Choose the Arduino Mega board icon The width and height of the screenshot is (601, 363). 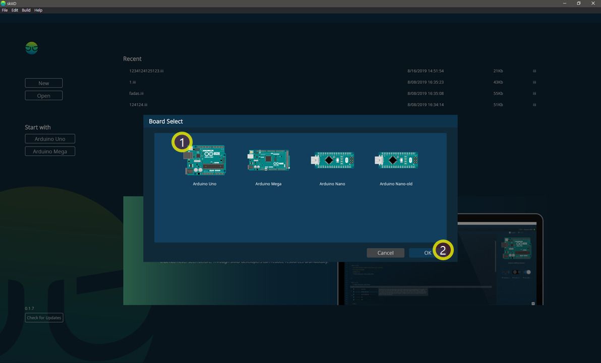[x=268, y=160]
